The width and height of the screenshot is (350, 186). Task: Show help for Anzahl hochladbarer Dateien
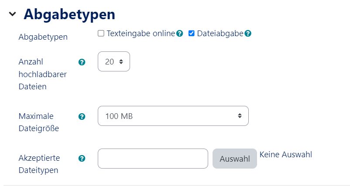point(81,62)
